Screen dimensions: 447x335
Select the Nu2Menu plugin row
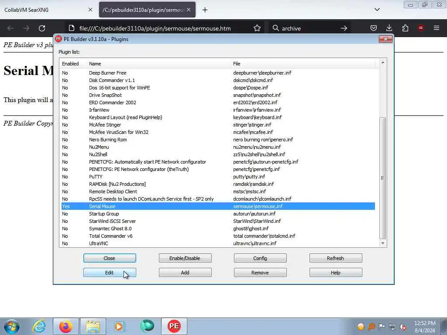(218, 147)
